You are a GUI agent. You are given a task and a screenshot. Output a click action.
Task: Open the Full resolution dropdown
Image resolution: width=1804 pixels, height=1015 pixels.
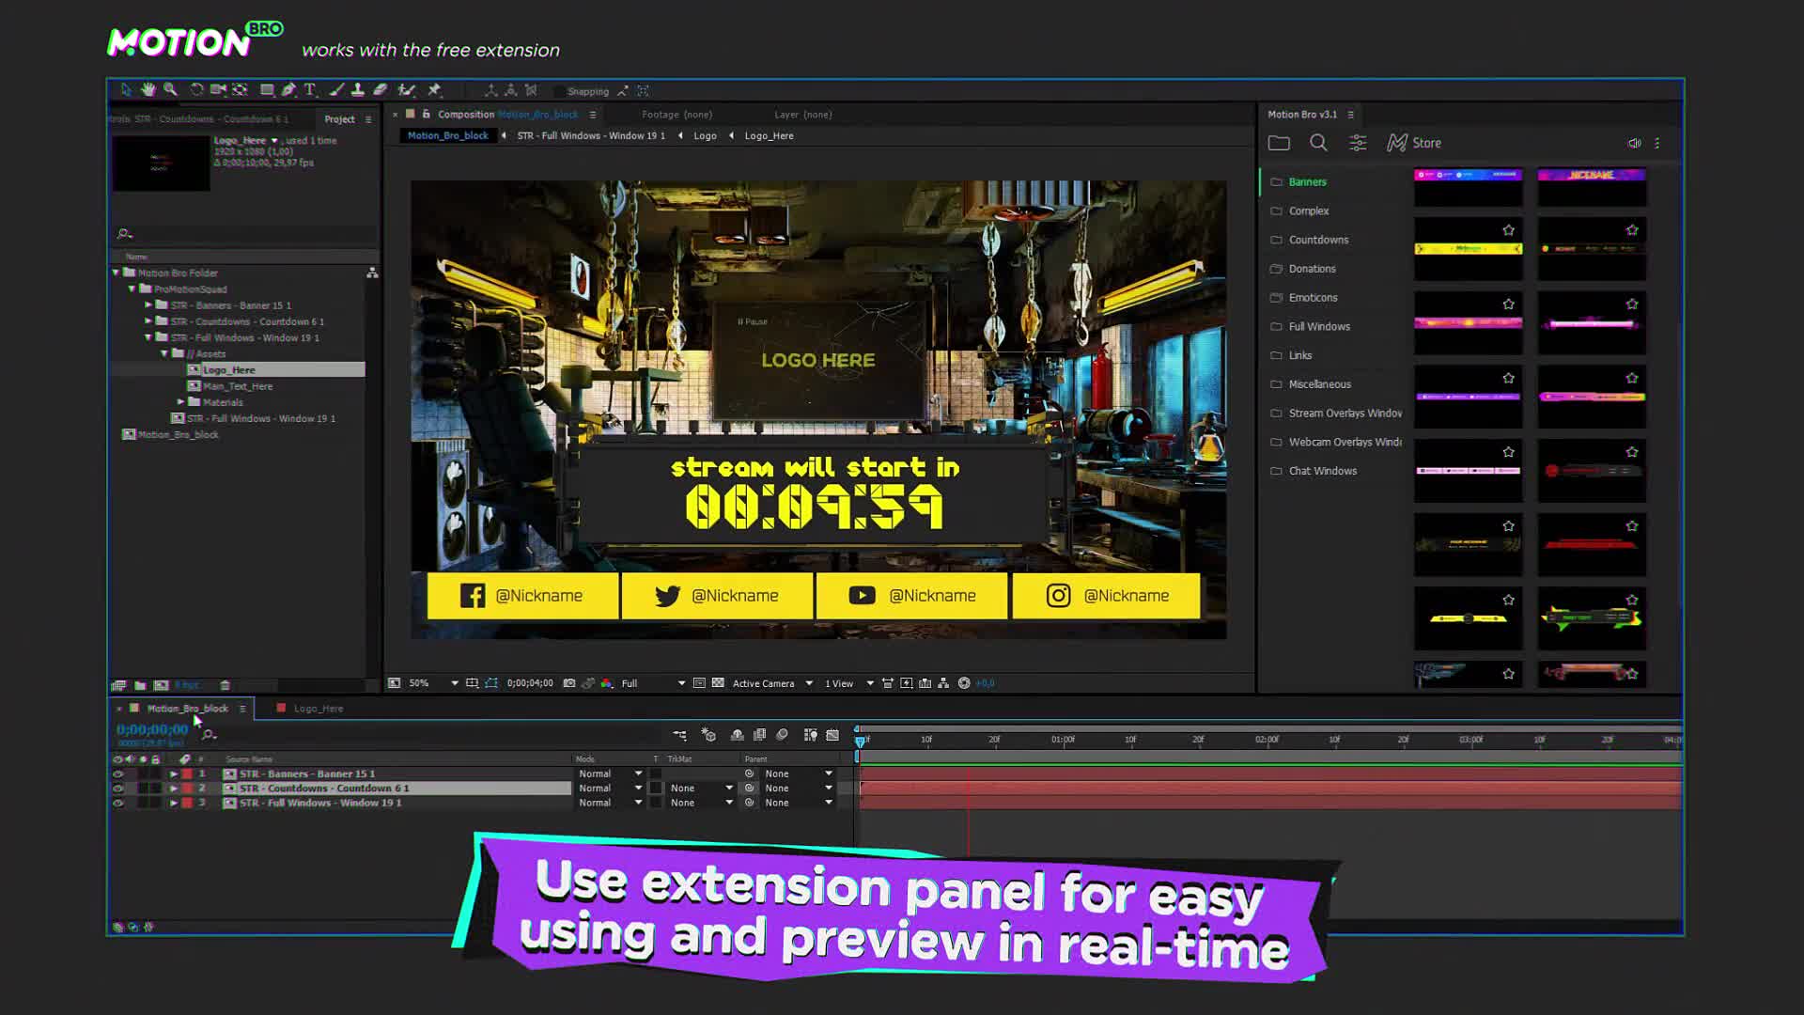coord(653,683)
